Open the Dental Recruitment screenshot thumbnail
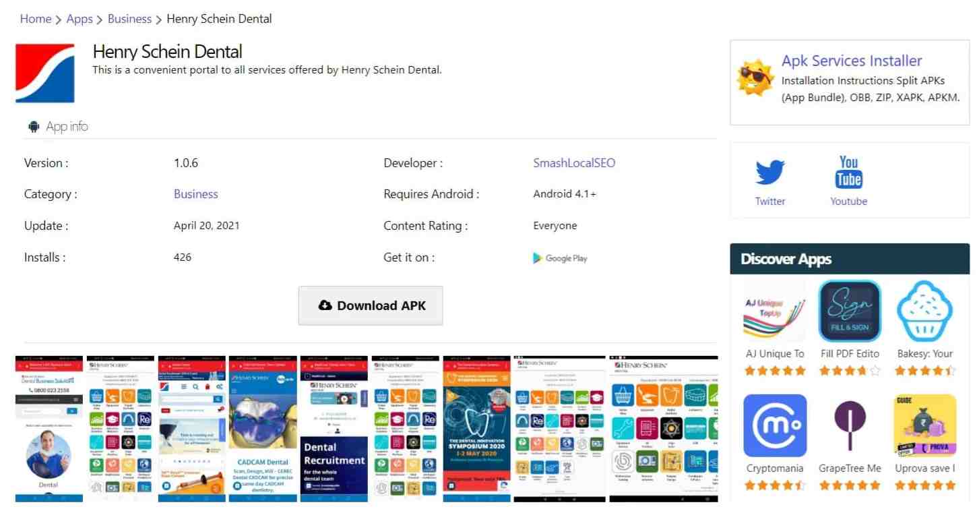Image resolution: width=977 pixels, height=511 pixels. pyautogui.click(x=334, y=429)
